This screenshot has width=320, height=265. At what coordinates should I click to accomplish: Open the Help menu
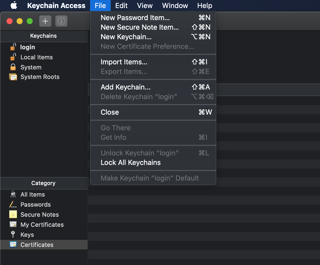point(205,6)
